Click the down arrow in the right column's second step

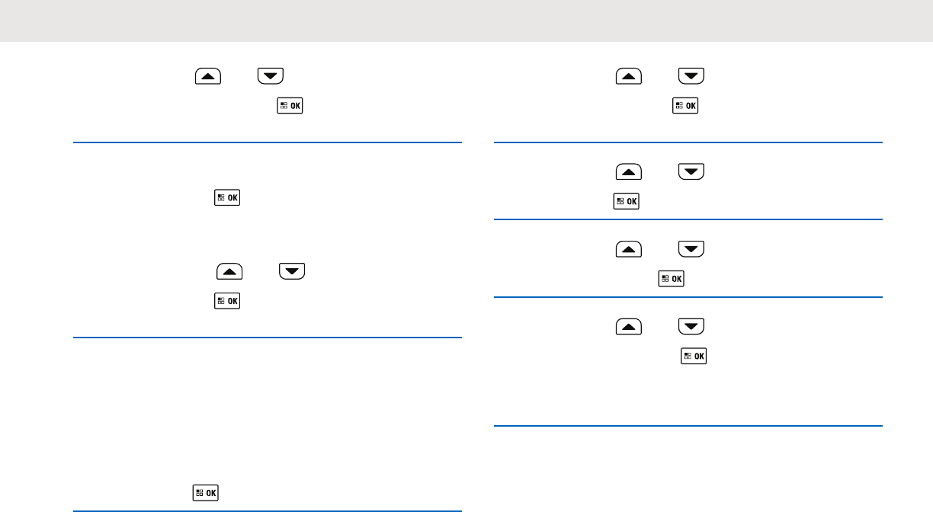coord(691,172)
